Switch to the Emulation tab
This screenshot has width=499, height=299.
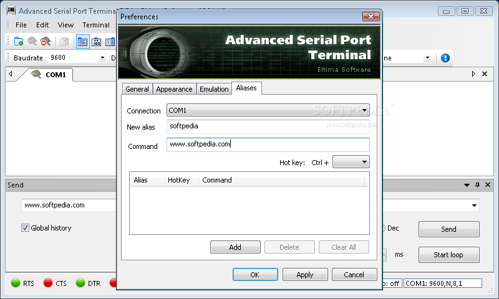214,89
